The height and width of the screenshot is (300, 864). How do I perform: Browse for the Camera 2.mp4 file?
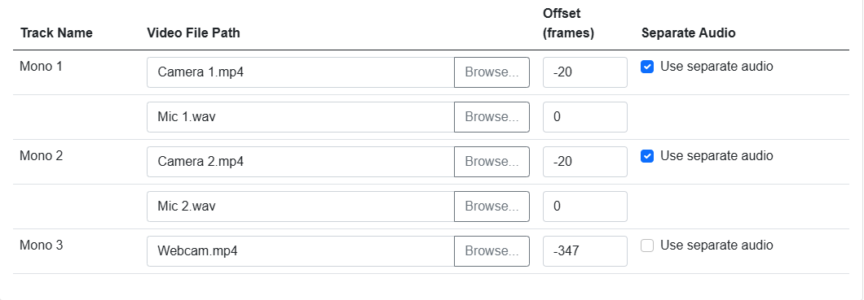(x=492, y=162)
